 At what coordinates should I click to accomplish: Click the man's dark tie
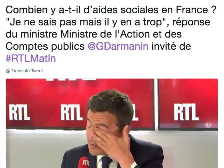pyautogui.click(x=106, y=162)
